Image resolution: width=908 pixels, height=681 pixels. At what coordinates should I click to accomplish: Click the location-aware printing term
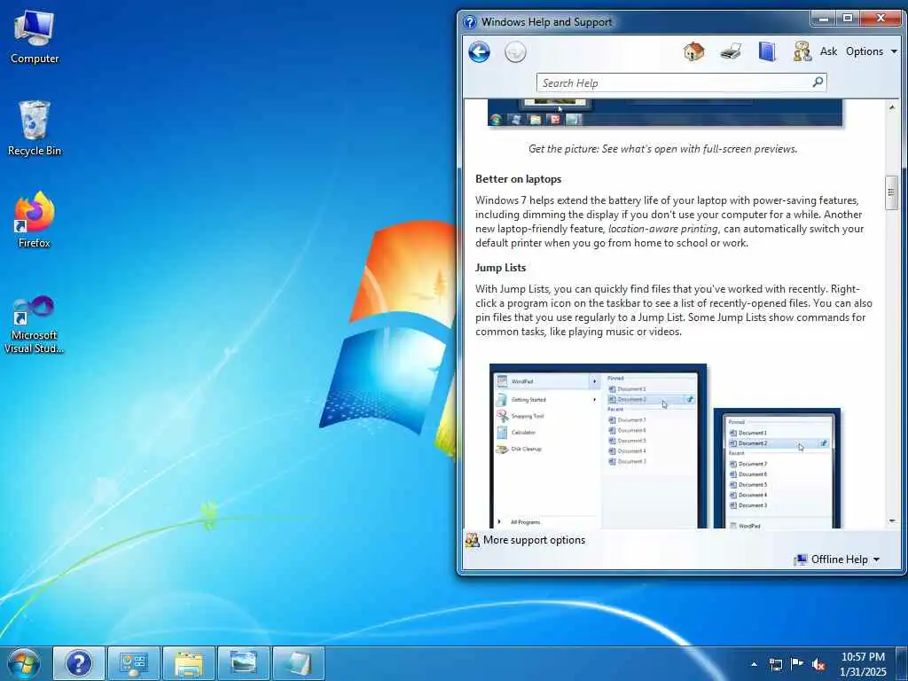click(x=663, y=229)
